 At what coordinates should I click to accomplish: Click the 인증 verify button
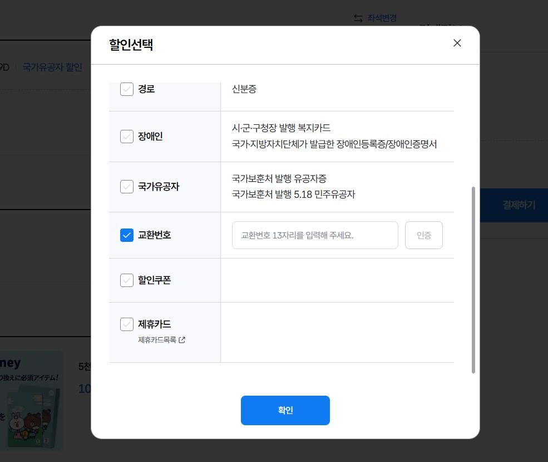coord(423,235)
